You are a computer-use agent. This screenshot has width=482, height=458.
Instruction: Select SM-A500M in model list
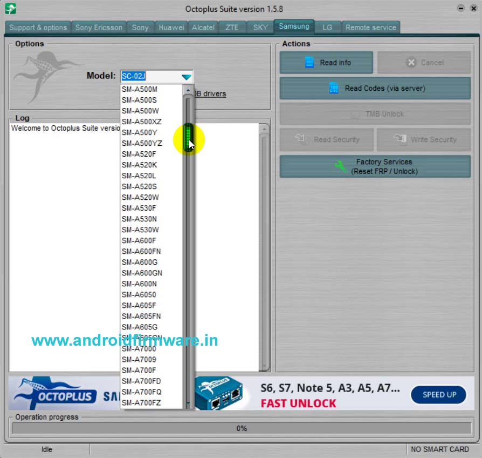(x=152, y=89)
